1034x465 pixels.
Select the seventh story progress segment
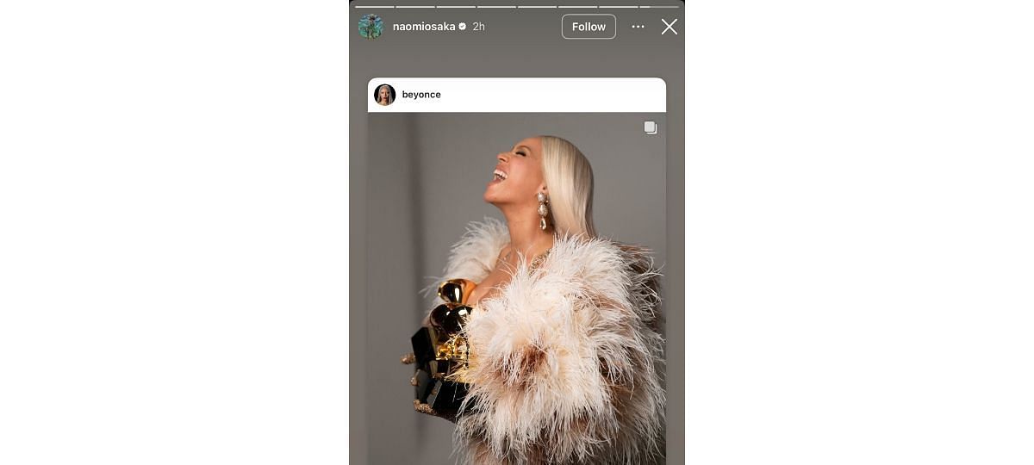click(x=619, y=6)
